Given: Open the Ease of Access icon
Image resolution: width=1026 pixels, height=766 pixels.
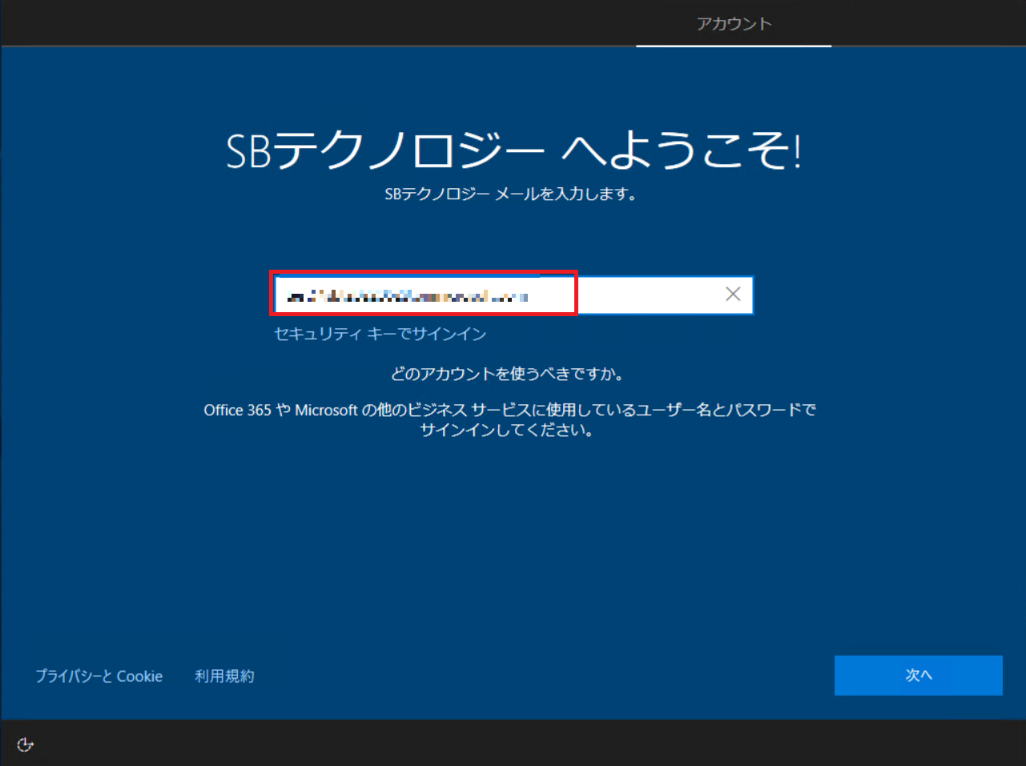Looking at the screenshot, I should pos(25,744).
